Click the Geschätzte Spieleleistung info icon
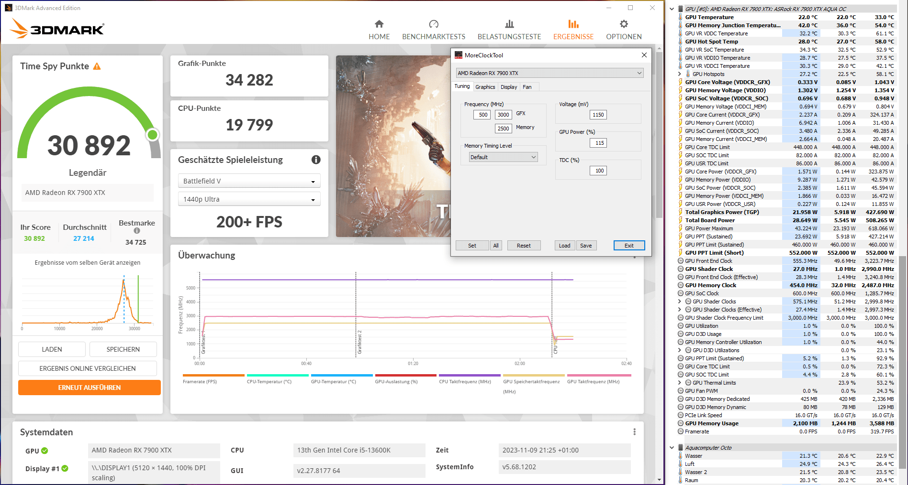Screen dimensions: 908x485 (x=316, y=160)
